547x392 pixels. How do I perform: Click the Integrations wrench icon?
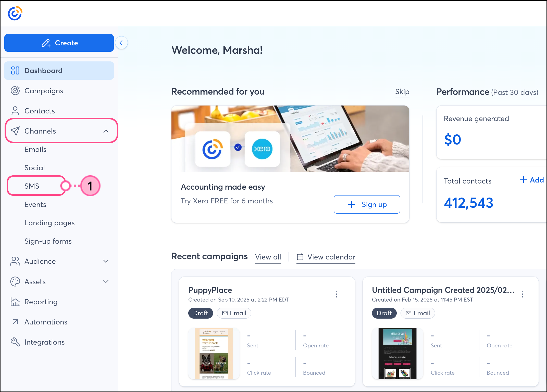click(15, 342)
